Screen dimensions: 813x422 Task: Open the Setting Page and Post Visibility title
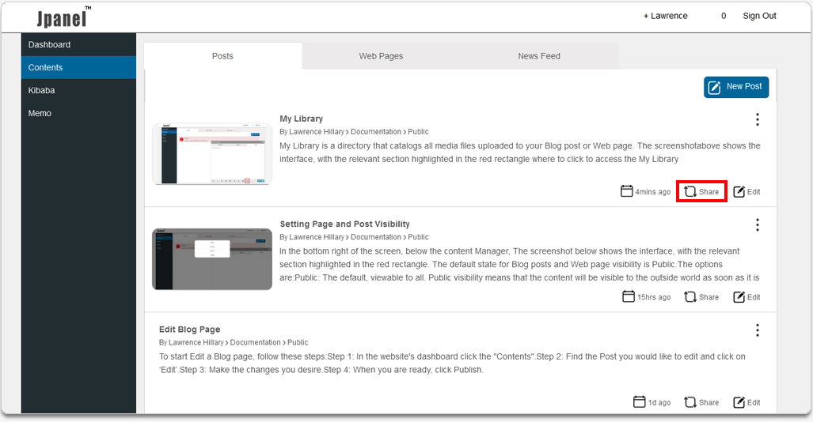coord(345,224)
